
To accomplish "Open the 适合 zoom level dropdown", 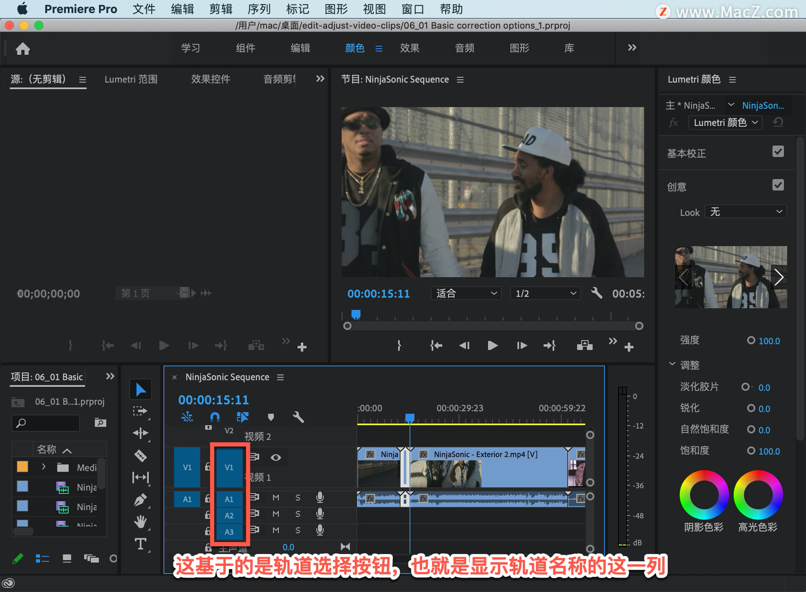I will point(466,293).
